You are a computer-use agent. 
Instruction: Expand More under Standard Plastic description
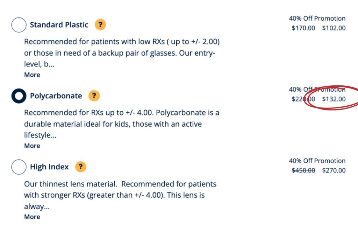[32, 75]
